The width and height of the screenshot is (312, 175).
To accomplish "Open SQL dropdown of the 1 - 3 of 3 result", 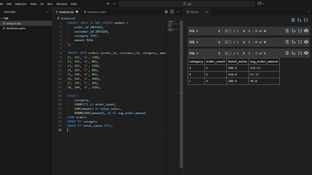I will (194, 53).
